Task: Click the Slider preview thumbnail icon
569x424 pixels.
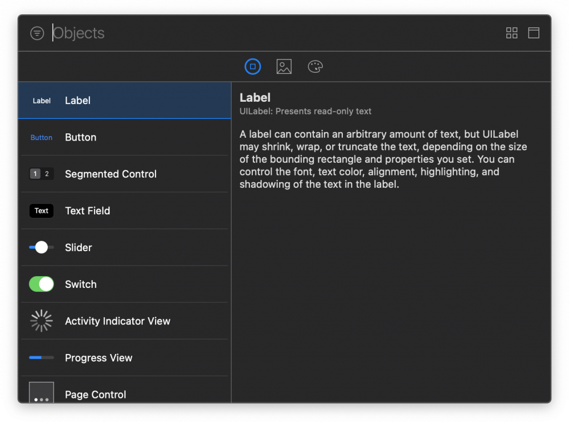Action: pos(42,247)
